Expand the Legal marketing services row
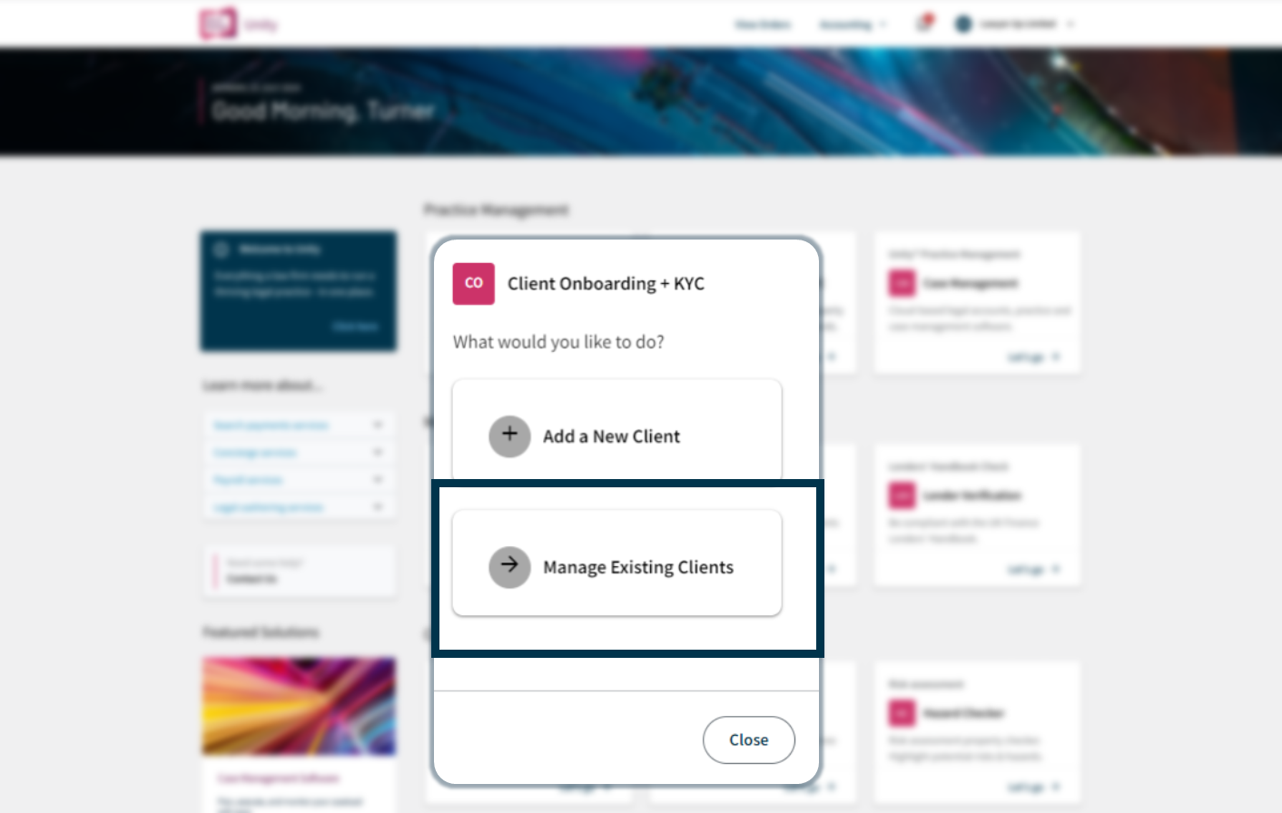The width and height of the screenshot is (1282, 813). (x=298, y=507)
